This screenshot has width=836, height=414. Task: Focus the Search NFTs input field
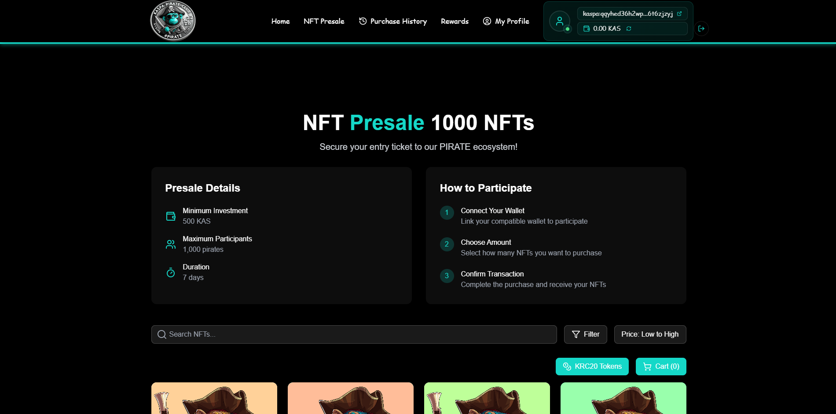coord(354,334)
